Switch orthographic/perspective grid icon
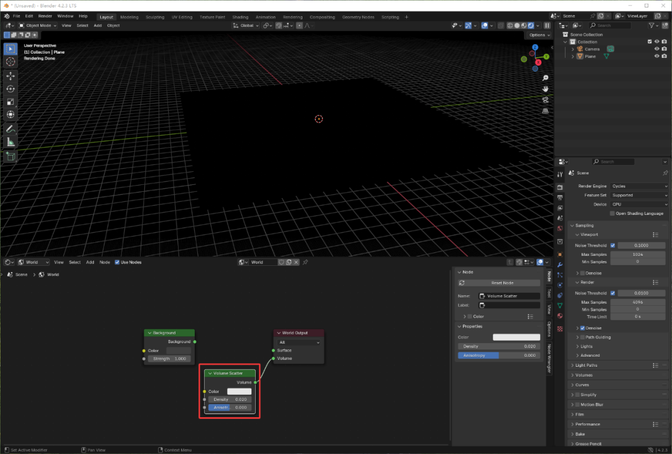672x454 pixels. point(545,111)
